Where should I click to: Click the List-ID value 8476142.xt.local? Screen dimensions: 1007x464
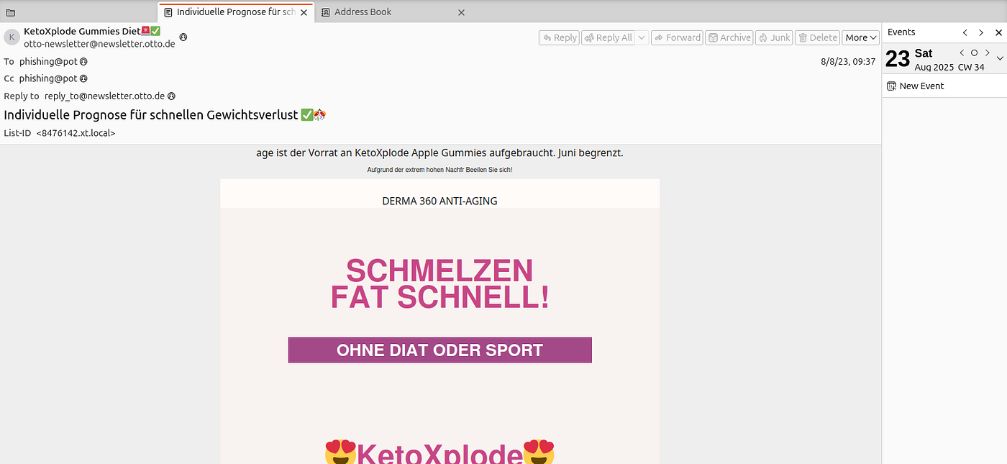pos(76,133)
